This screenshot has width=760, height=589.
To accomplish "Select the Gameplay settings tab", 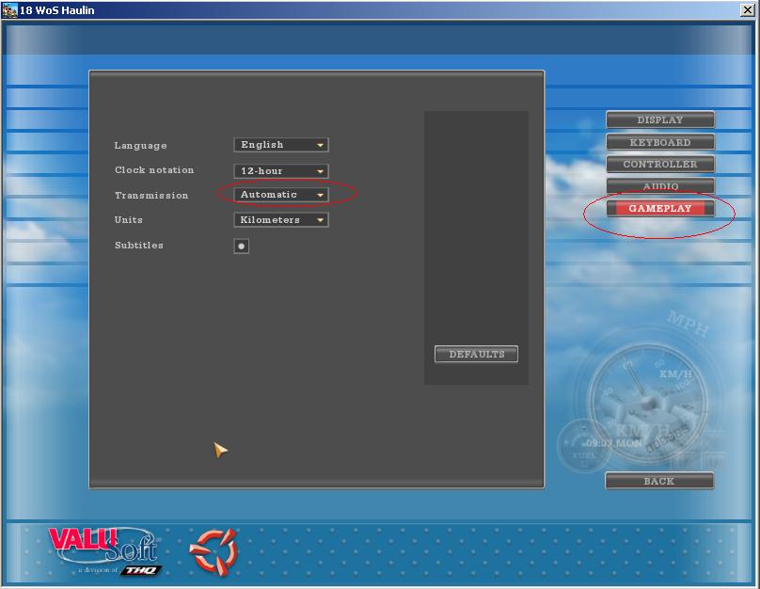I will click(x=659, y=208).
